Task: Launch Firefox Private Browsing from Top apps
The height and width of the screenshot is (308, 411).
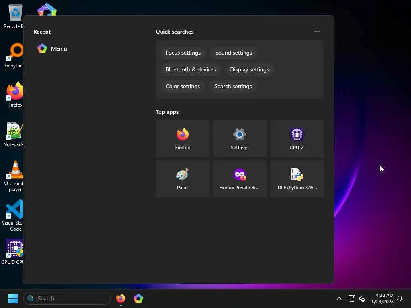Action: pos(240,179)
